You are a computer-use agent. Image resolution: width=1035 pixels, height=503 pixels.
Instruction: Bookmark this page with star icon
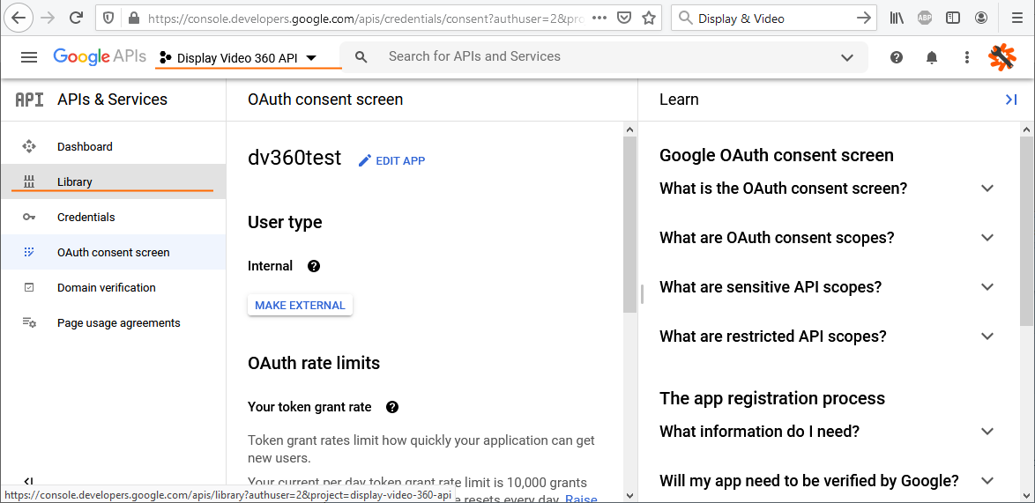tap(649, 18)
